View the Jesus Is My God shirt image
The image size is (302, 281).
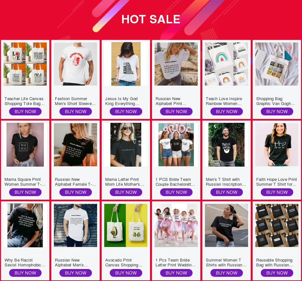click(x=126, y=64)
